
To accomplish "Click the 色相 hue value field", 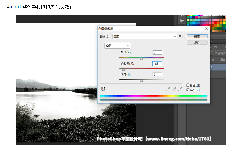I will (x=157, y=53).
